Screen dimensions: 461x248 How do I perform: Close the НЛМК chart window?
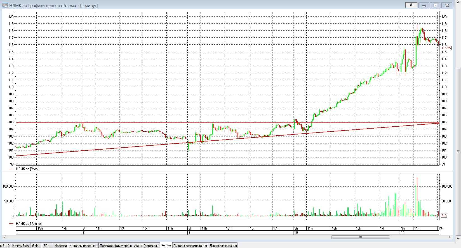click(447, 5)
